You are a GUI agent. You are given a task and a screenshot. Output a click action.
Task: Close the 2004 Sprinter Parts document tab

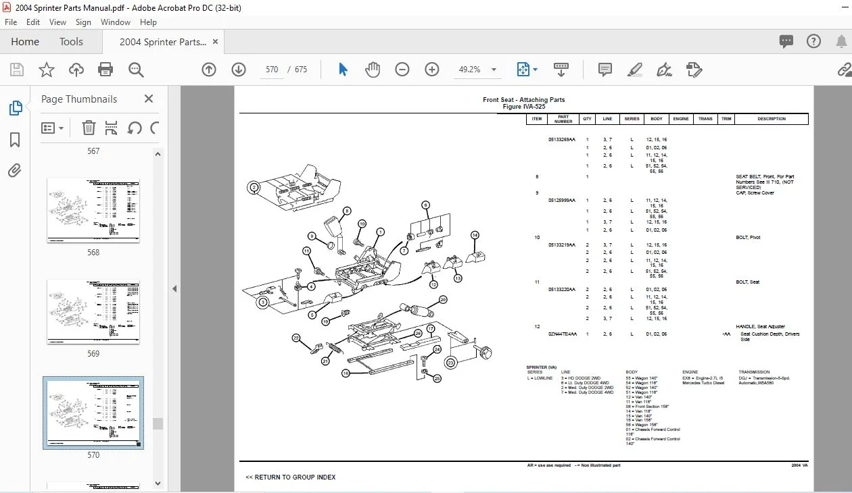coord(216,42)
